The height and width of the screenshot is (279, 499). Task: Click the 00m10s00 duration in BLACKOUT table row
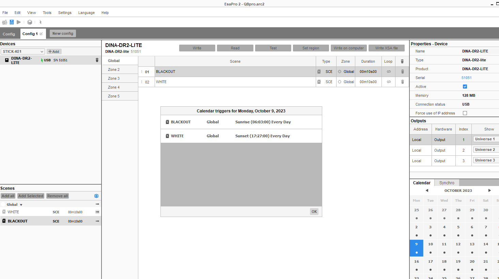click(x=368, y=72)
